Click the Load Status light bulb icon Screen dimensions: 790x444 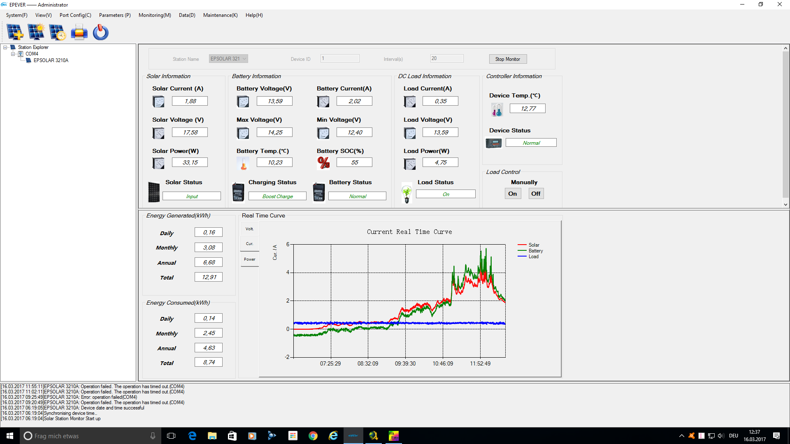click(407, 193)
